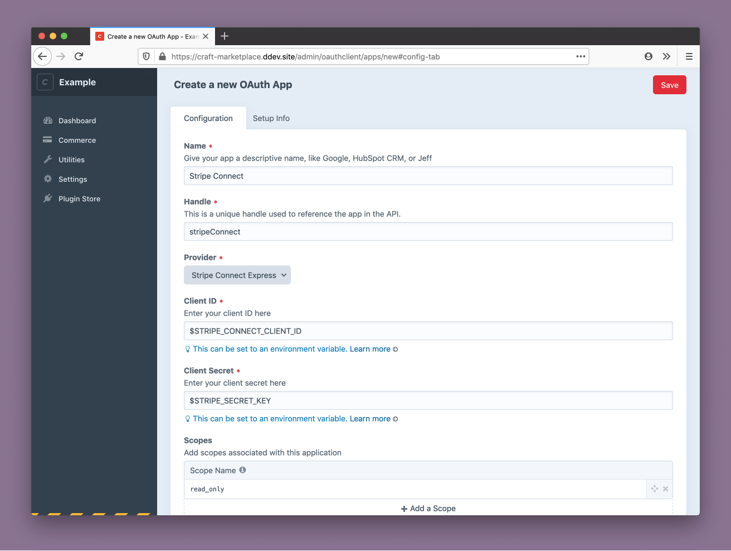Open the browser hamburger menu
This screenshot has height=551, width=731.
click(x=689, y=56)
